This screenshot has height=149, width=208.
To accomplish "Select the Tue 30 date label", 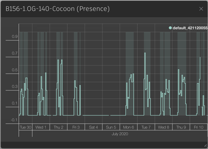I will click(25, 127).
